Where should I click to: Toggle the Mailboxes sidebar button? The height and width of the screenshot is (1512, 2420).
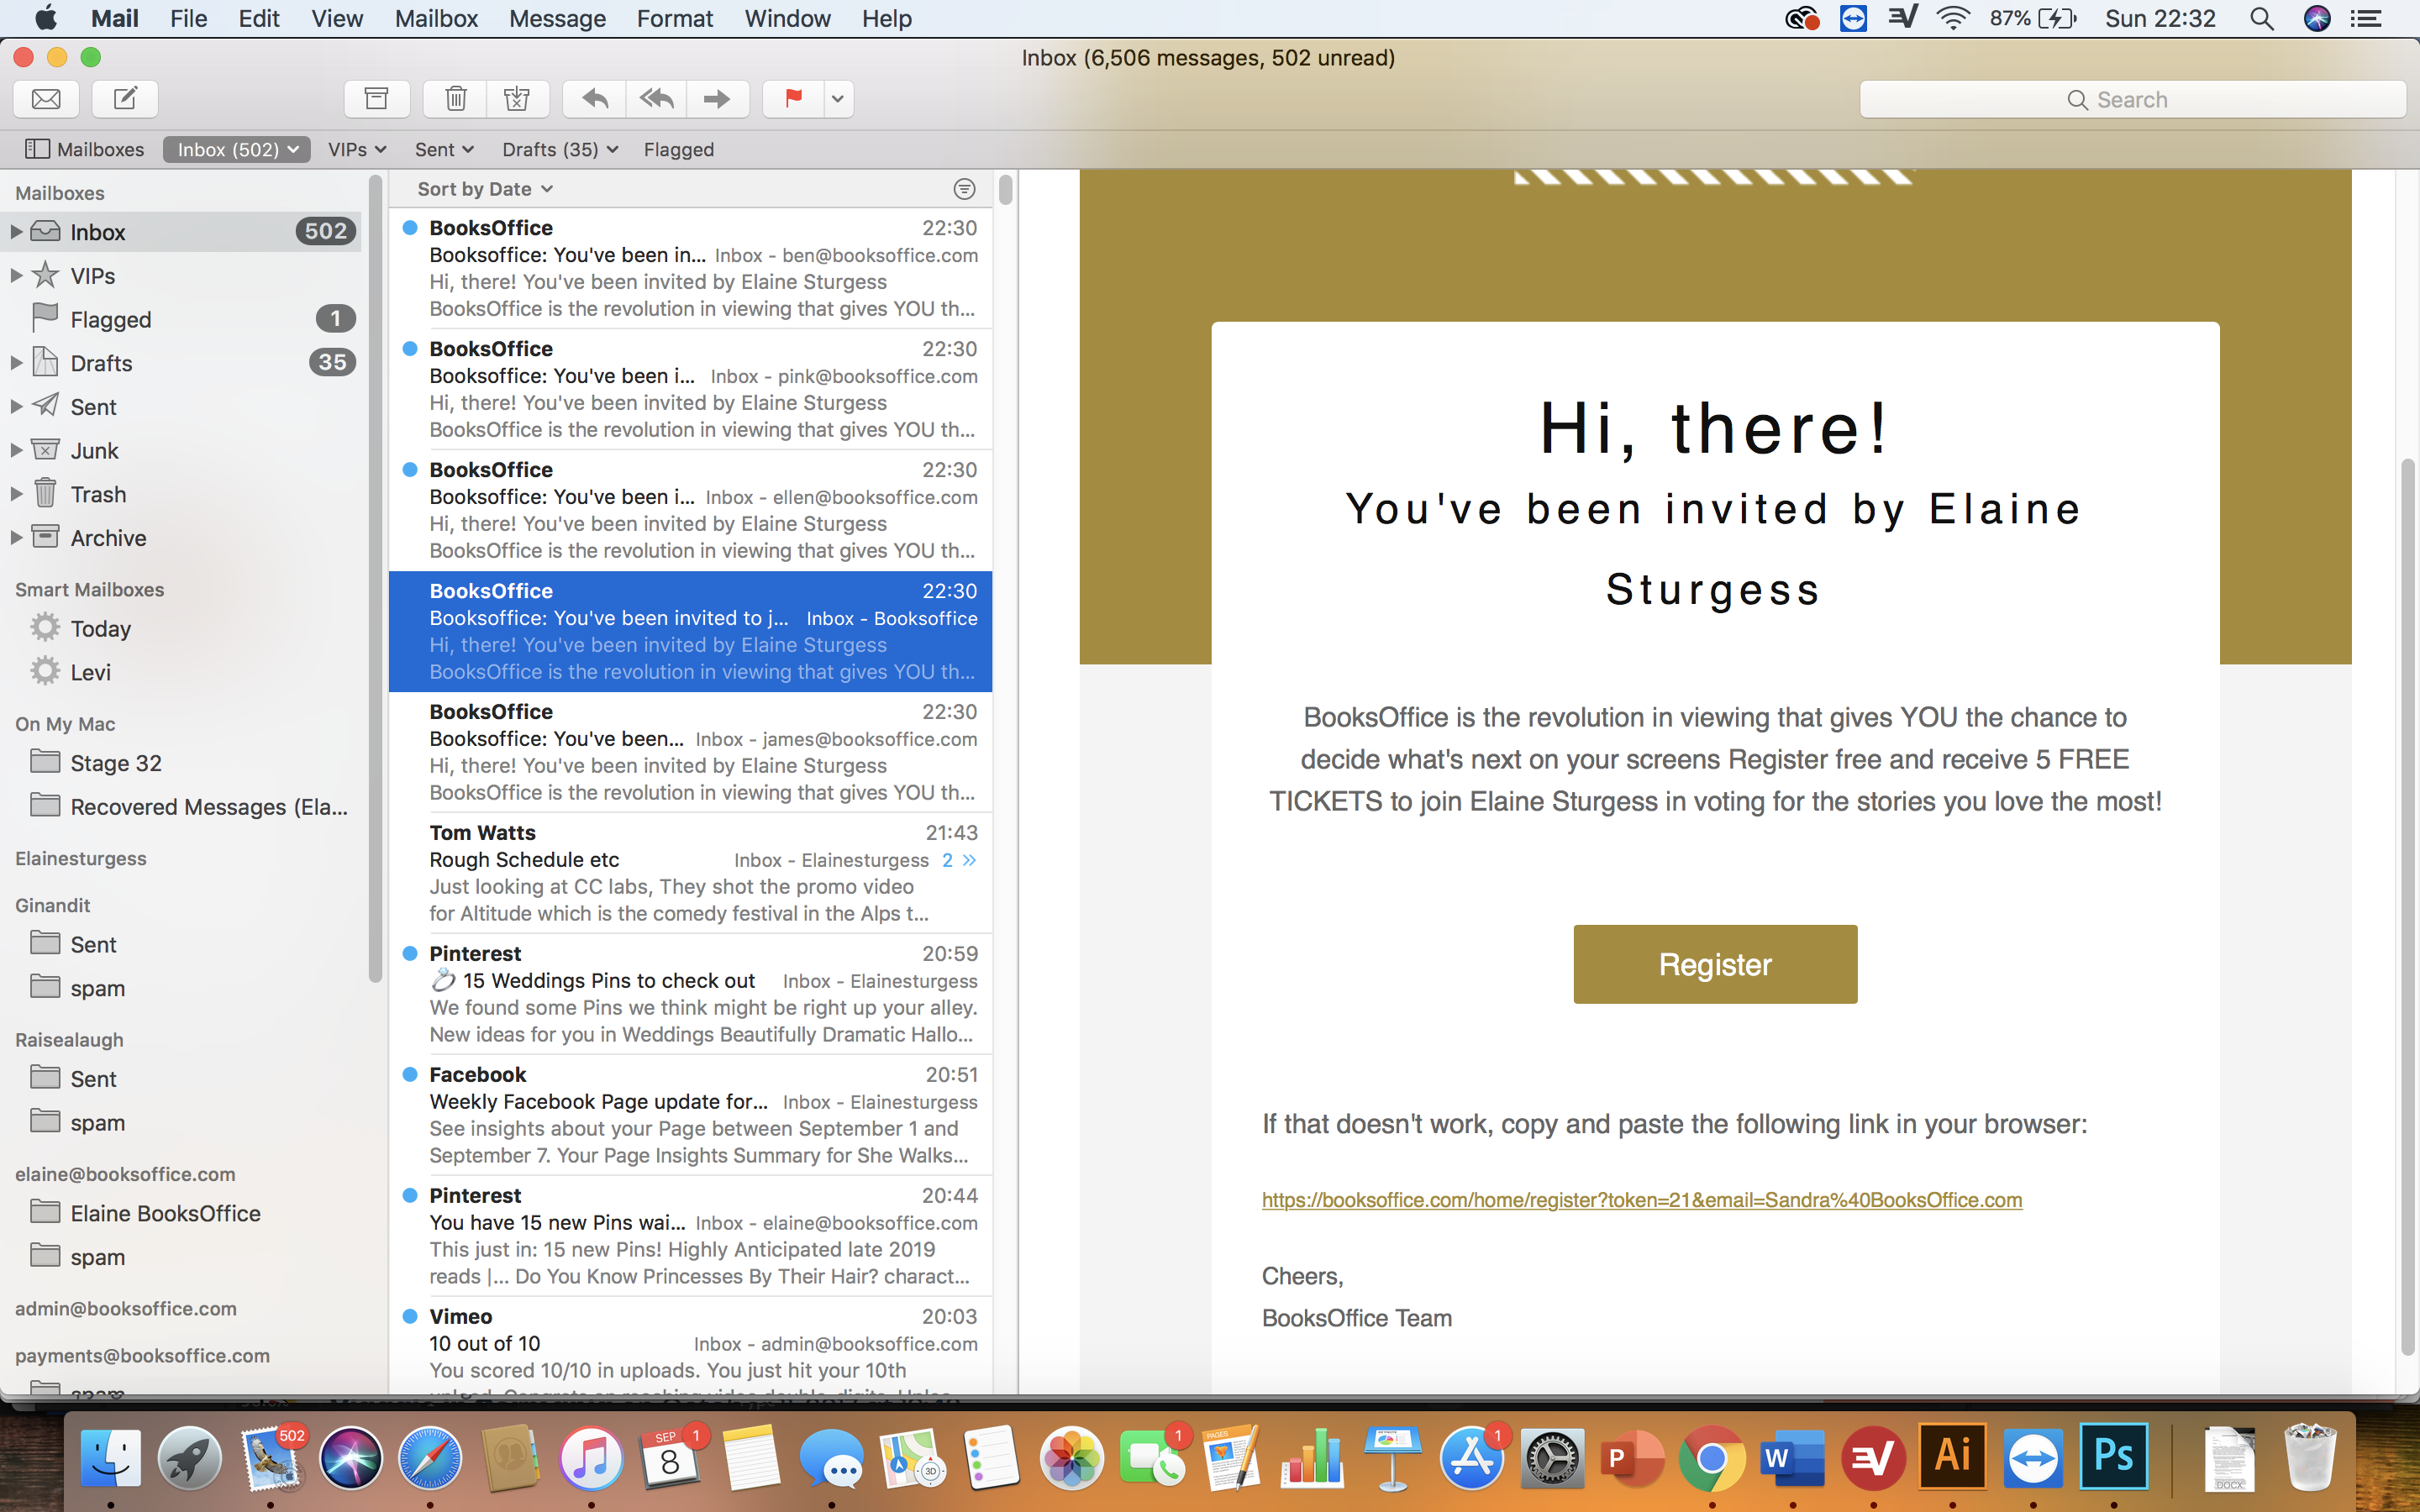coord(85,149)
